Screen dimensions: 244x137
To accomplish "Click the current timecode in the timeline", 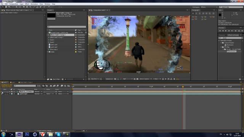I will [6, 85].
